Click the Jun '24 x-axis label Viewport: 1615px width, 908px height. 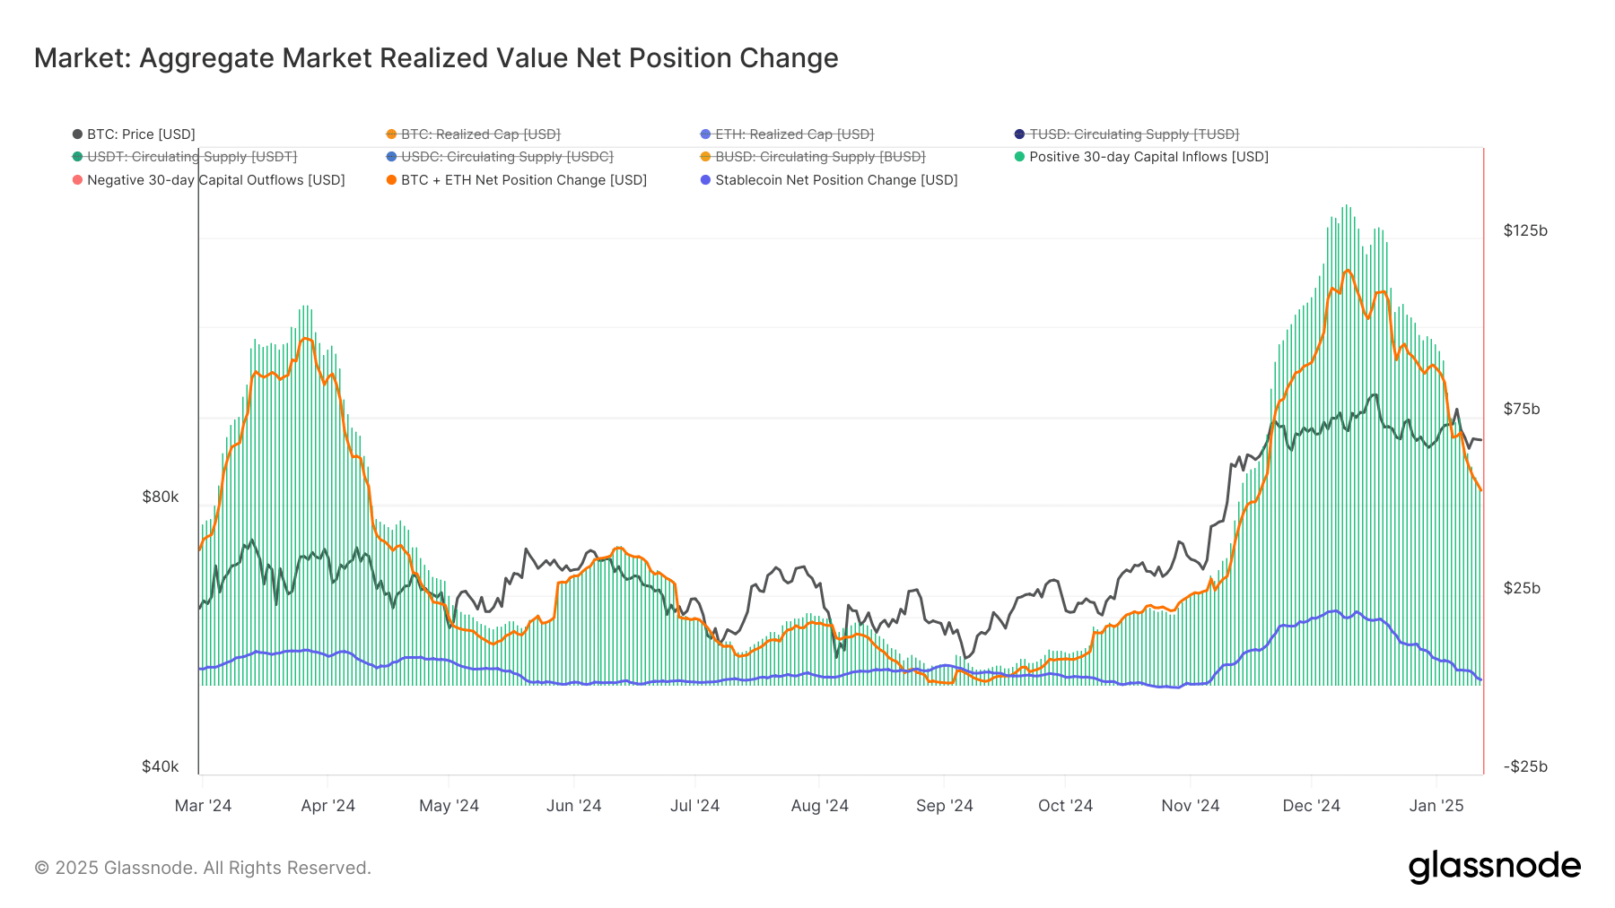point(573,806)
